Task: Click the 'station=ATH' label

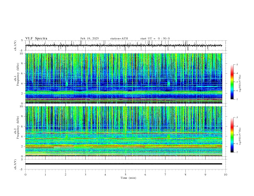Action: [x=119, y=38]
